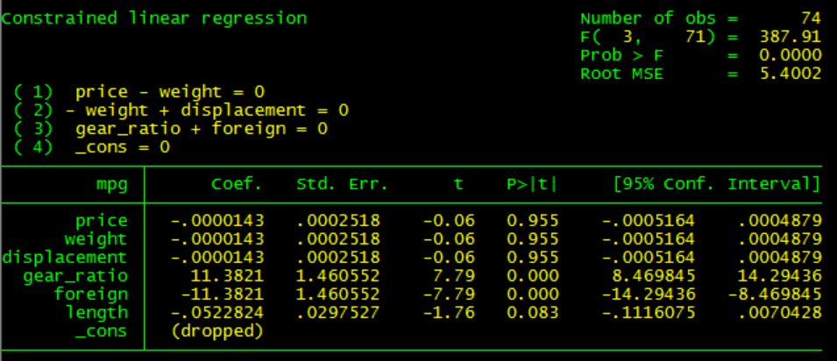Click constraint (3) gear_ratio + foreign = 0

coord(173,129)
